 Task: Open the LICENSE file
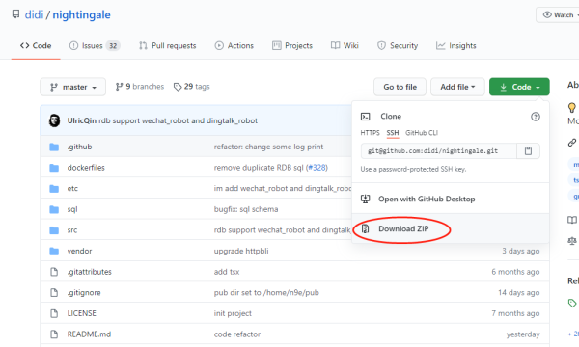coord(81,313)
